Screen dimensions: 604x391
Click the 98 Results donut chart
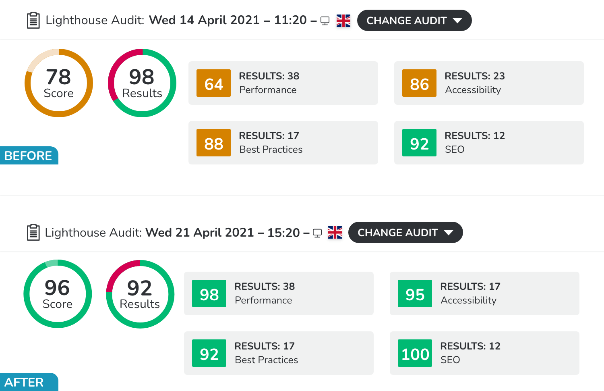click(142, 83)
